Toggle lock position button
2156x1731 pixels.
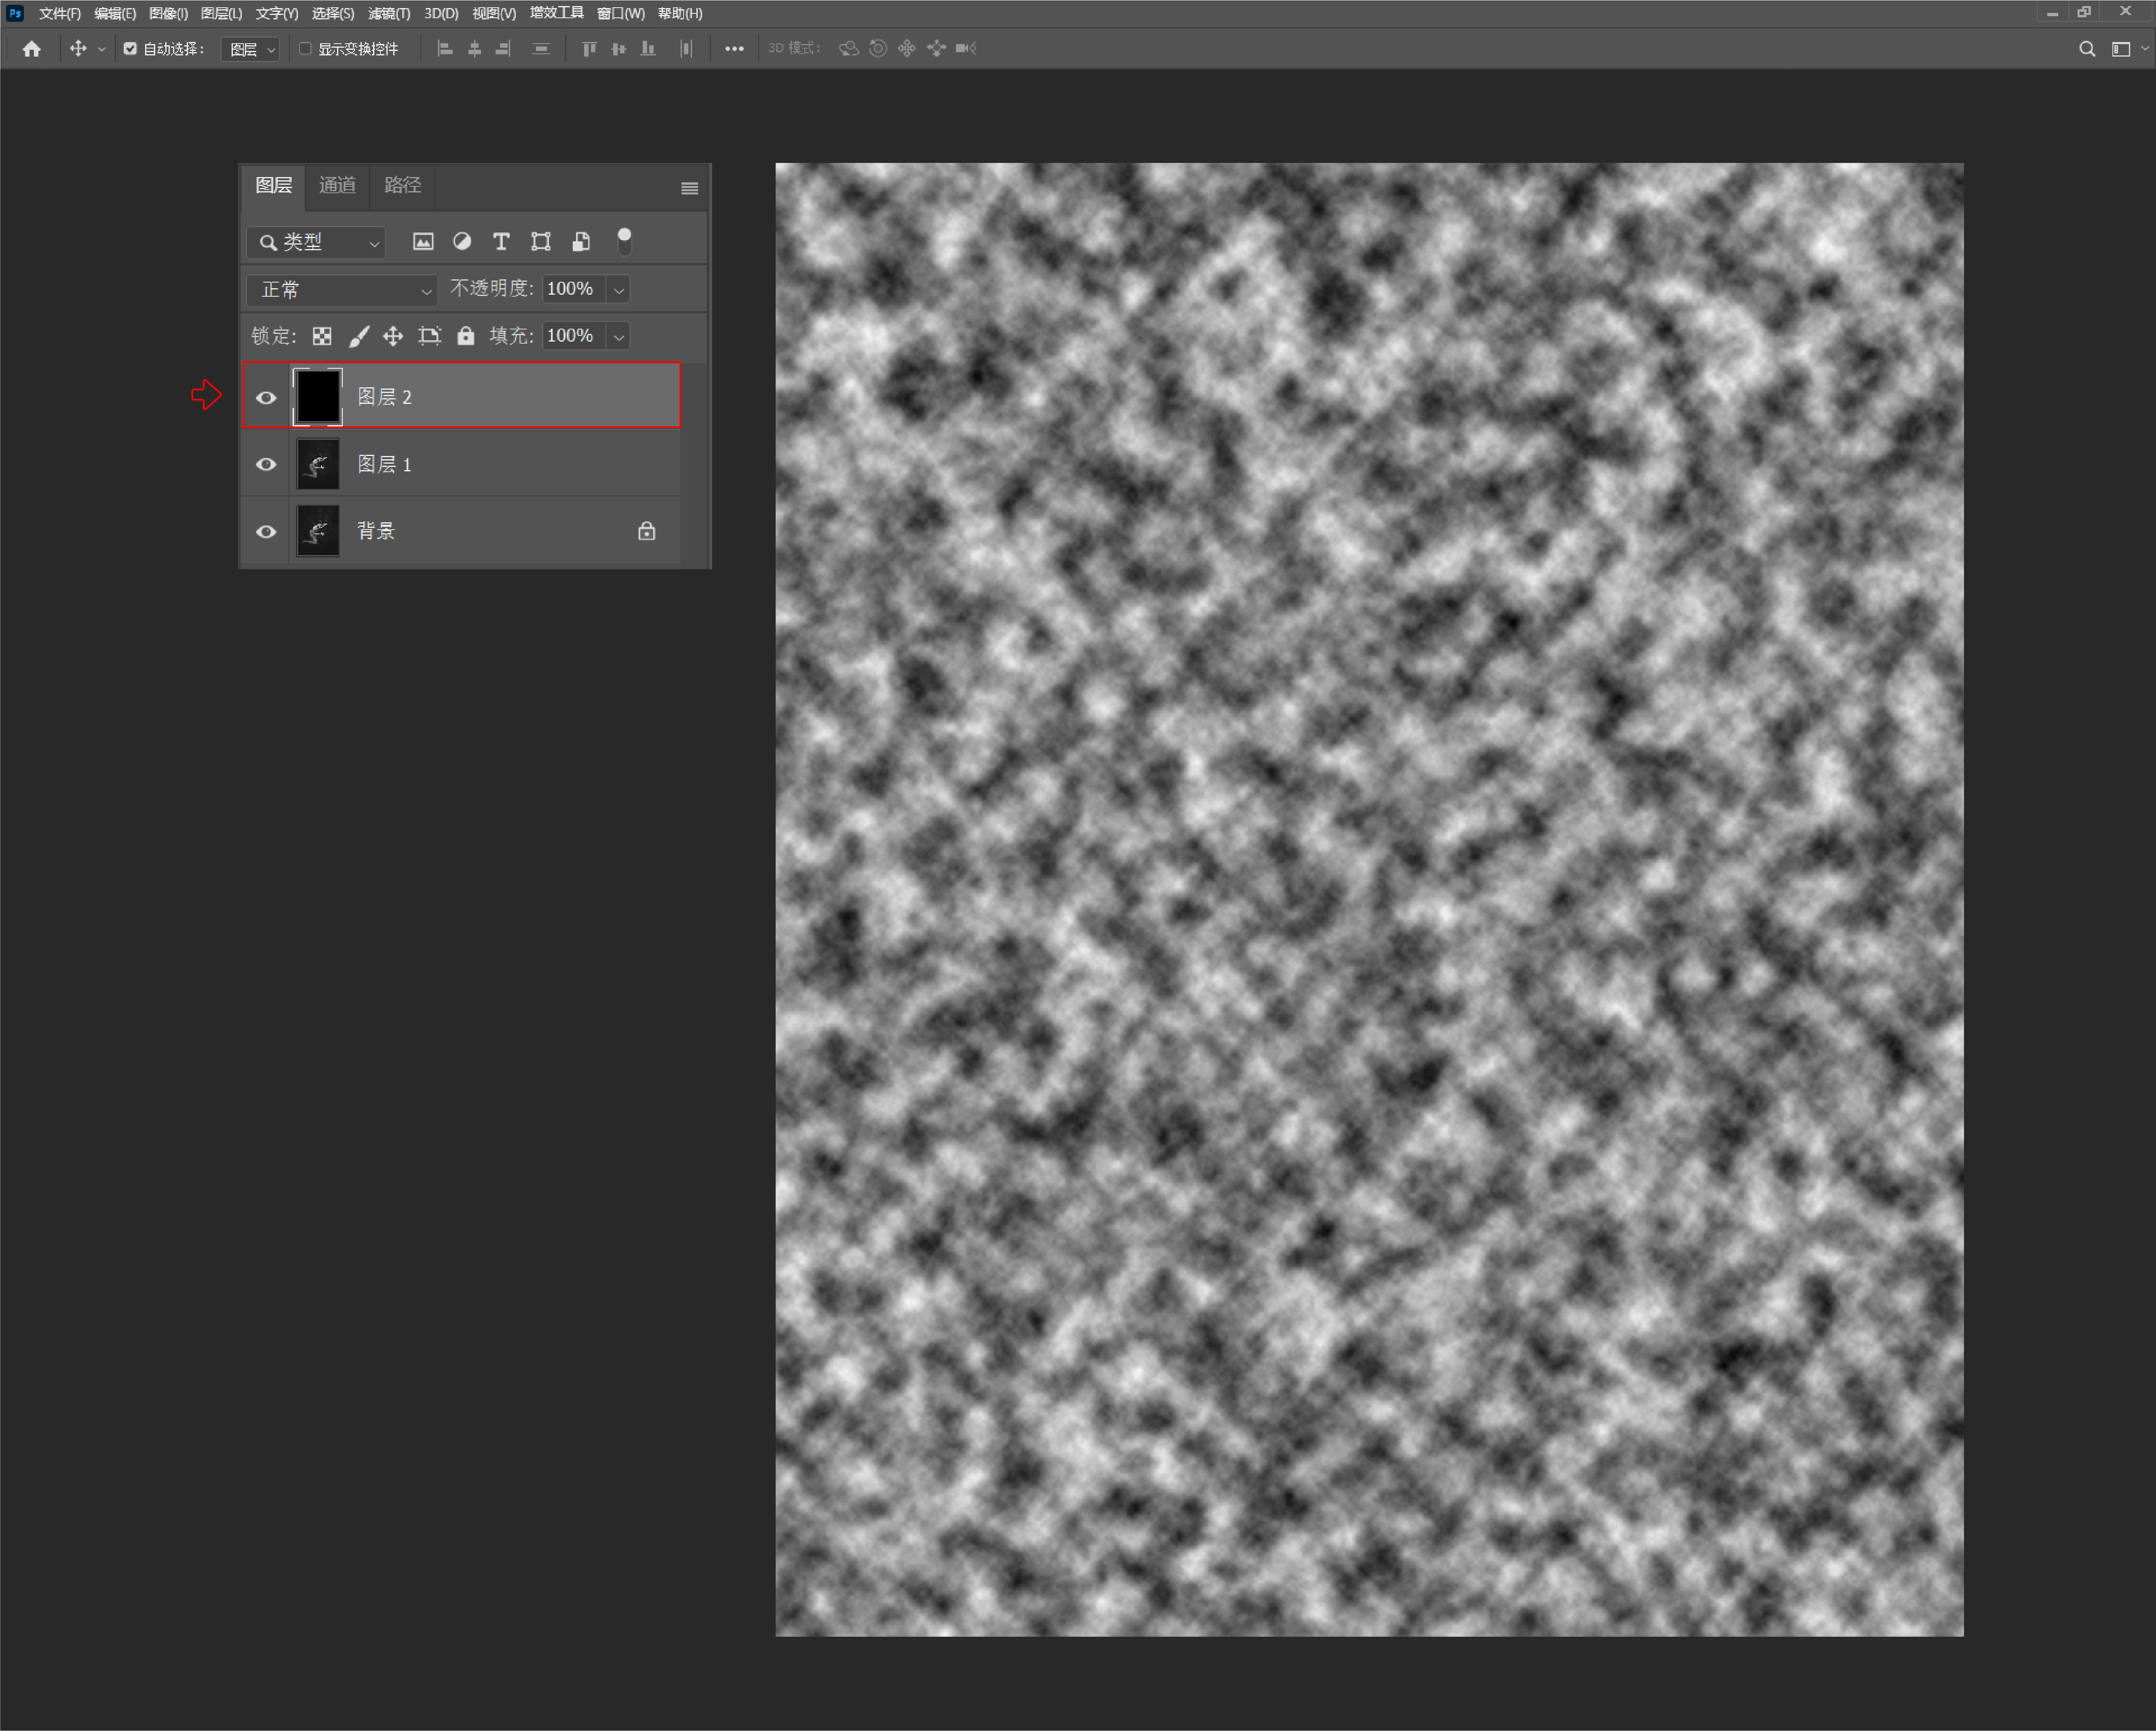(393, 336)
